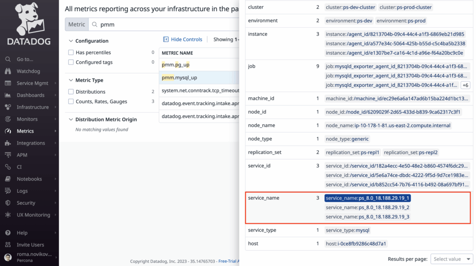This screenshot has width=476, height=266.
Task: Click Hide Controls link
Action: [183, 39]
